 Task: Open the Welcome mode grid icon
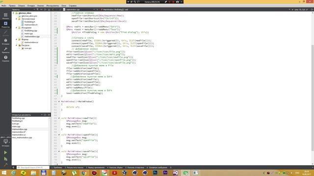click(5, 15)
